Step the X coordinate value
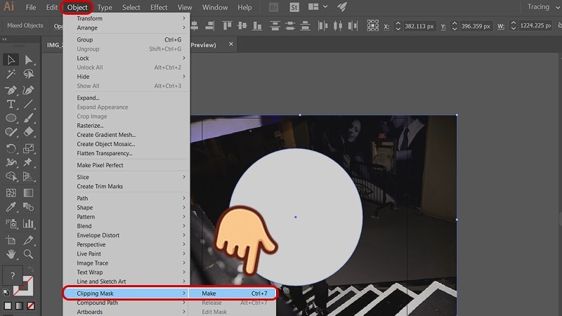 (x=398, y=26)
